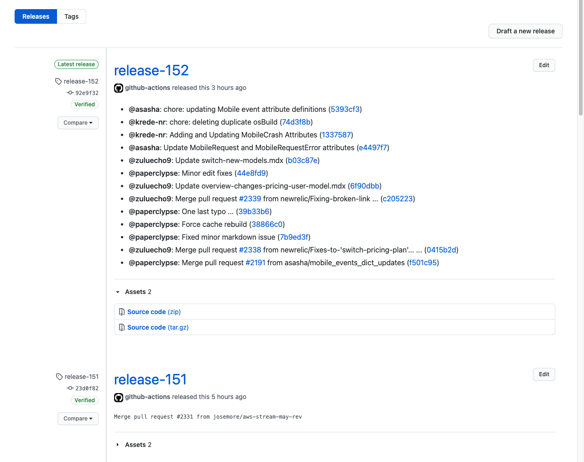Open commit b03c87e
584x462 pixels.
302,160
